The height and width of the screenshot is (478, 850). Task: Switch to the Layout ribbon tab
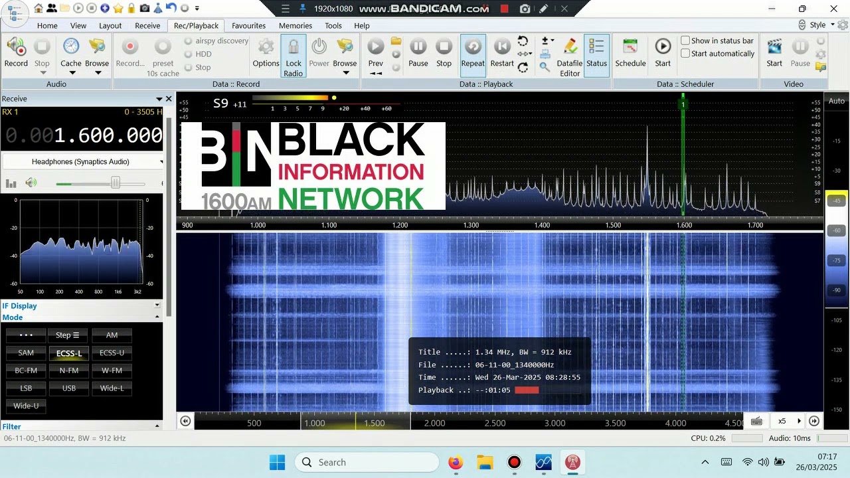tap(110, 25)
